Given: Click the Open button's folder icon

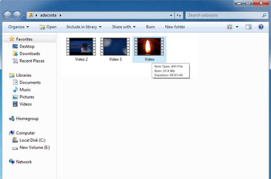Looking at the screenshot, I should pos(42,27).
